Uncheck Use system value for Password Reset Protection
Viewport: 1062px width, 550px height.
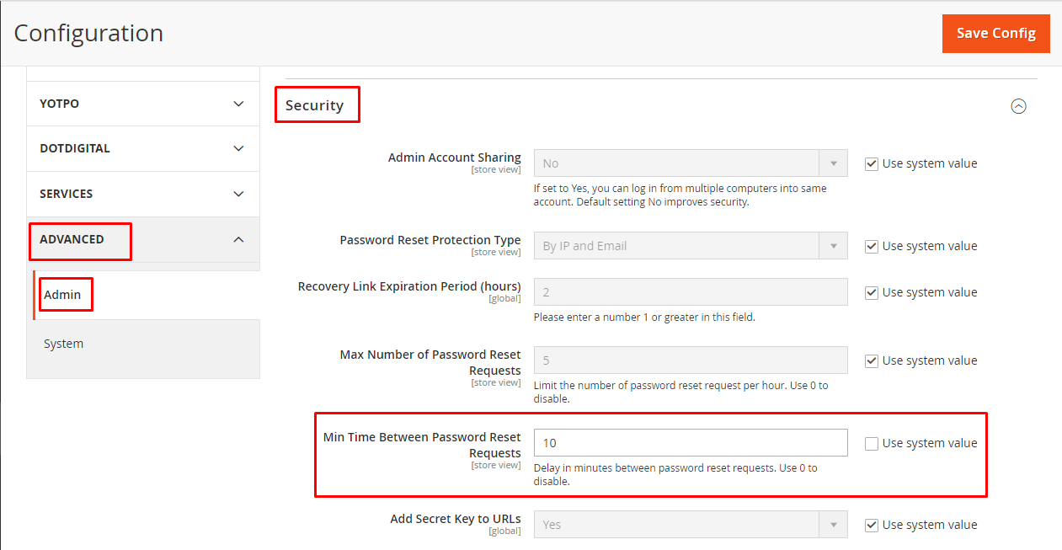point(872,246)
